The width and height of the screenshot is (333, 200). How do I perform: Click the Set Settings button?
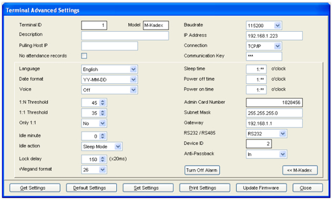148,188
